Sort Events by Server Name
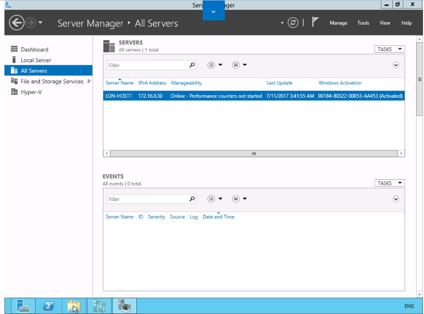Viewport: 424px width, 314px height. pos(120,217)
